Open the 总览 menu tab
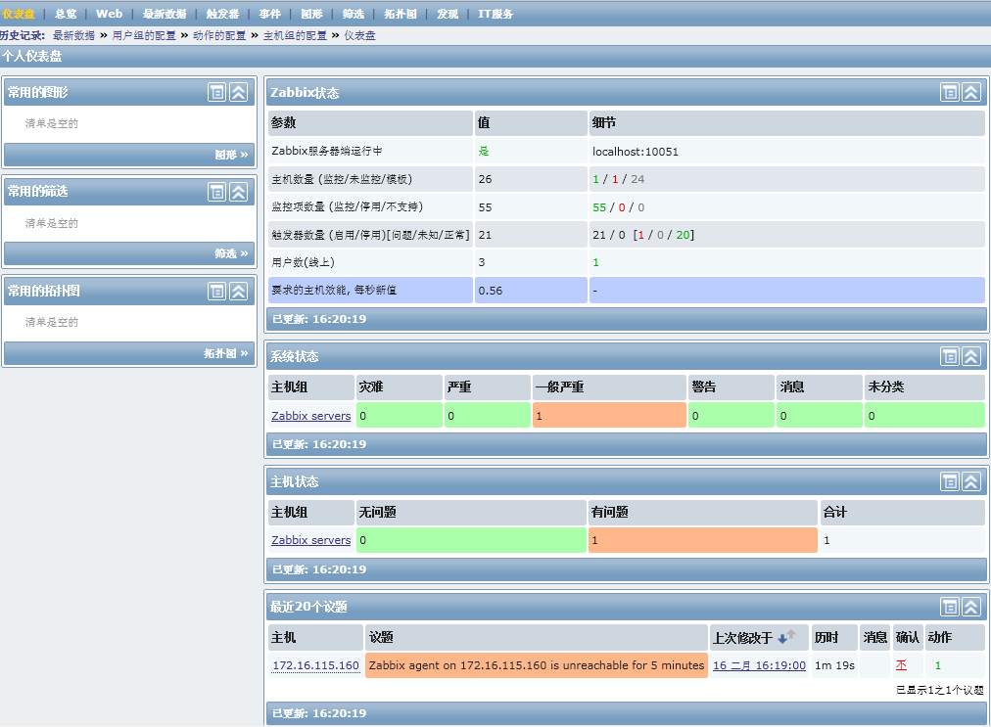The height and width of the screenshot is (727, 991). (66, 14)
